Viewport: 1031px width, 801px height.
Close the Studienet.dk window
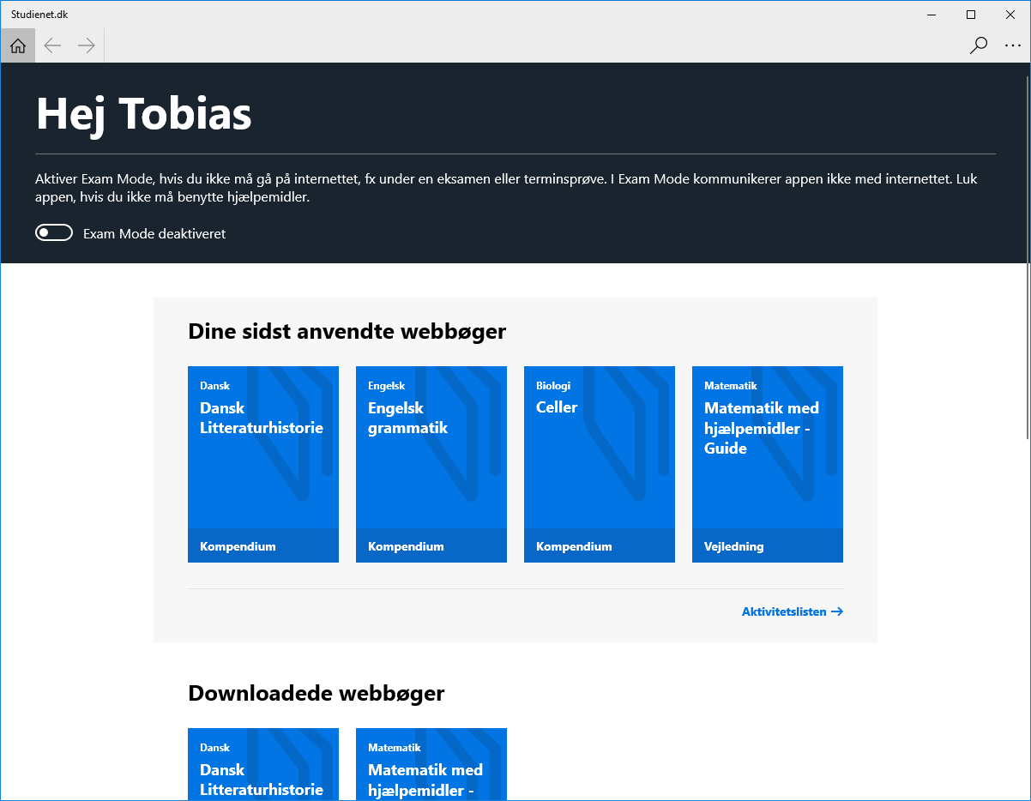(x=1010, y=14)
